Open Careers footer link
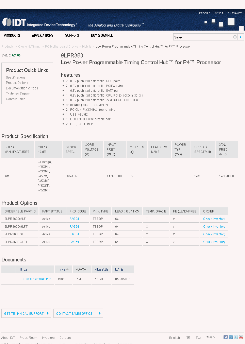This screenshot has width=245, height=344. click(x=65, y=338)
